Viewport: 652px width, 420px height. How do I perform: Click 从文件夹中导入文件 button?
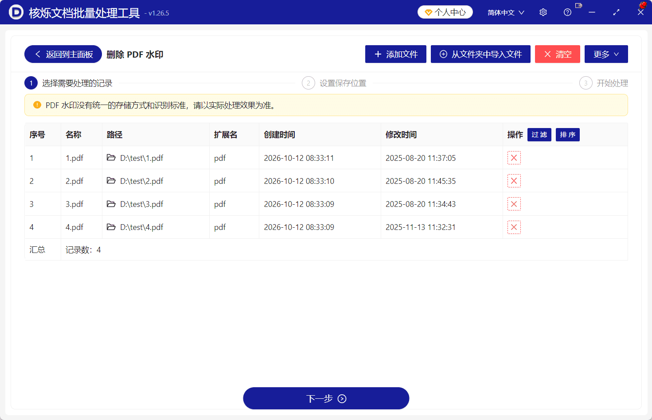[480, 54]
